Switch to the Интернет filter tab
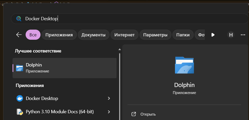249x120 pixels. click(124, 35)
